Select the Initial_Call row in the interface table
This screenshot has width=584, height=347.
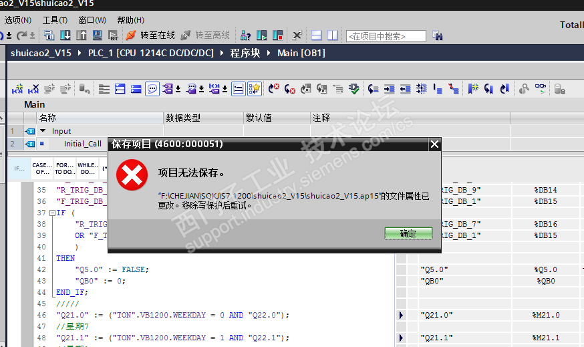83,144
